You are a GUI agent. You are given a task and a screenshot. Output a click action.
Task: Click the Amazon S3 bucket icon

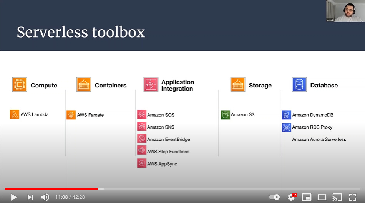[225, 115]
